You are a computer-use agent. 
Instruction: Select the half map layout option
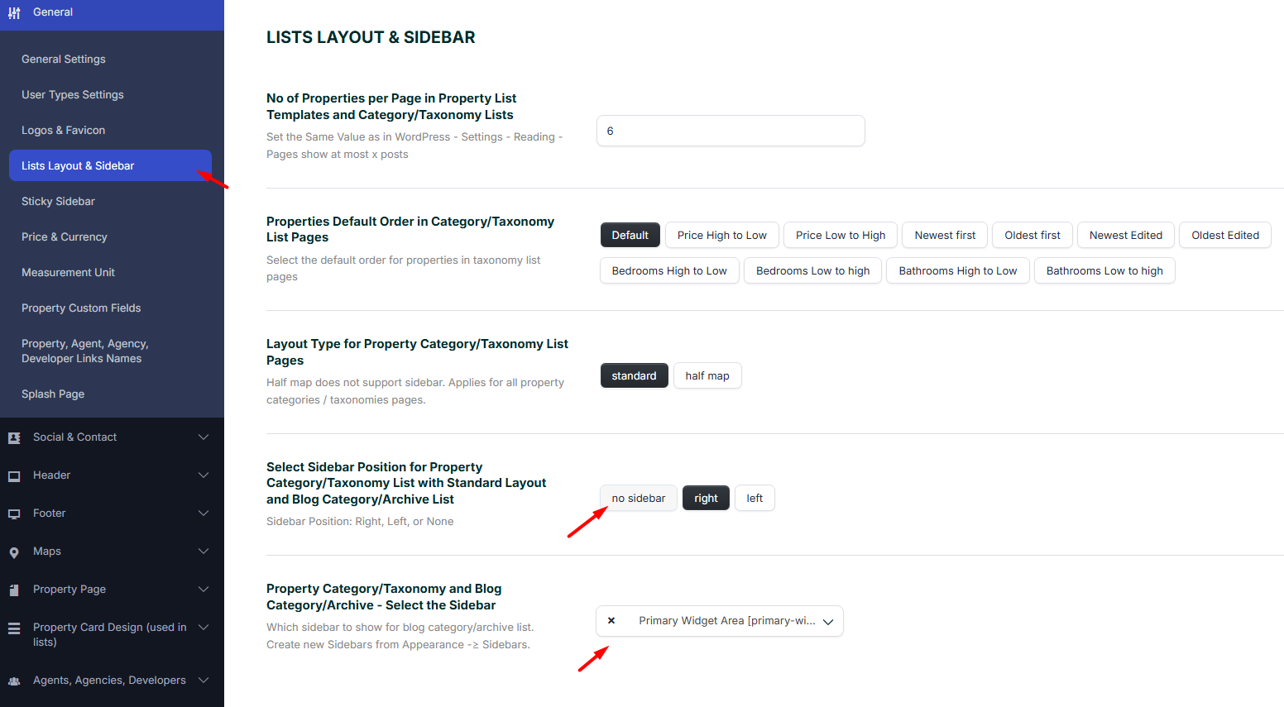707,376
